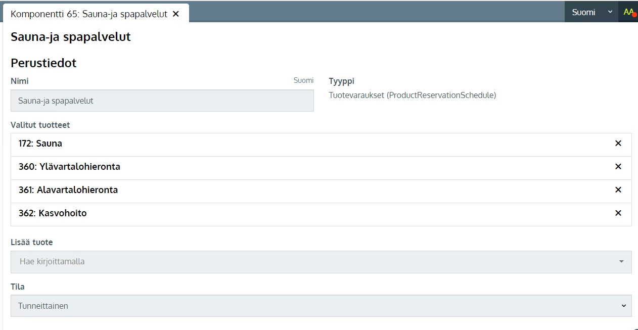Expand the Lisää tuote search dropdown
This screenshot has height=330, width=638.
tap(621, 262)
